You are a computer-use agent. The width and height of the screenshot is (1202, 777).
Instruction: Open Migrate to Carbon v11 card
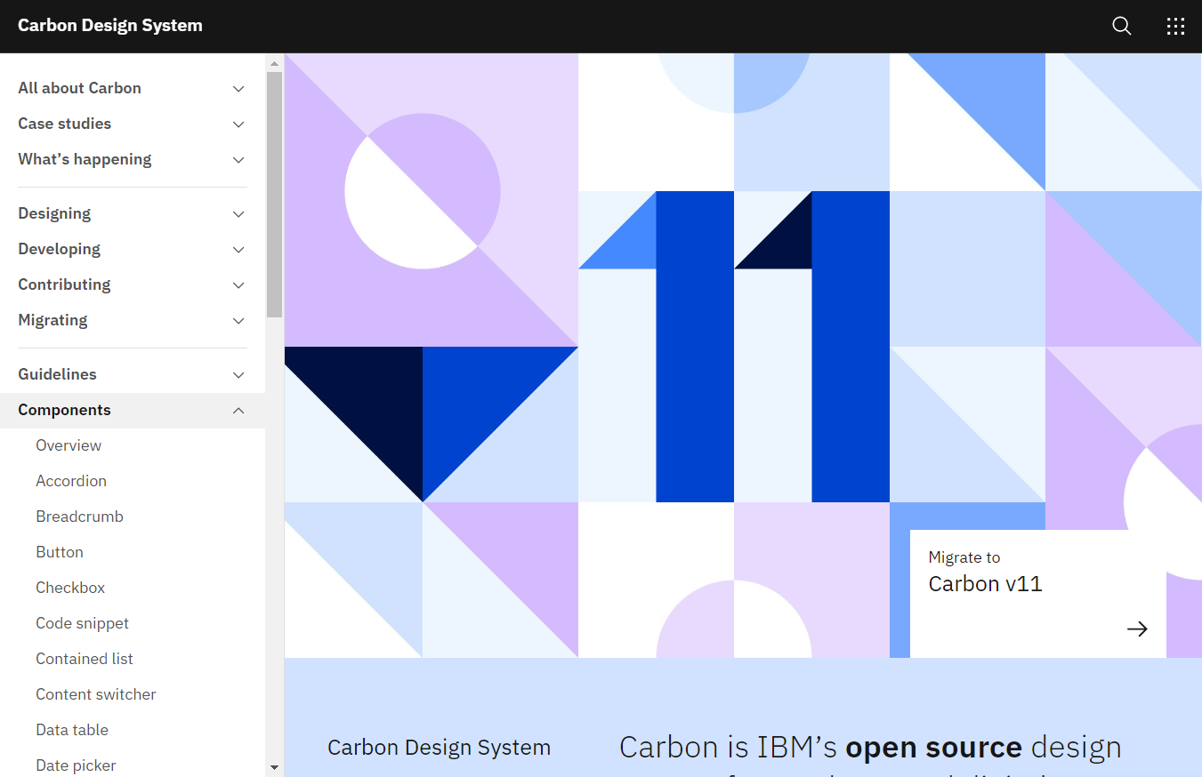(1037, 594)
